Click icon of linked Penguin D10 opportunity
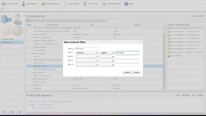The width and height of the screenshot is (206, 116). [169, 45]
